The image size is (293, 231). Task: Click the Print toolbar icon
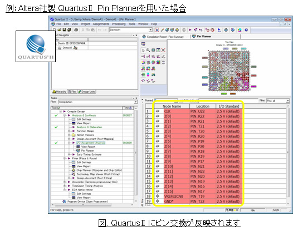click(x=76, y=30)
